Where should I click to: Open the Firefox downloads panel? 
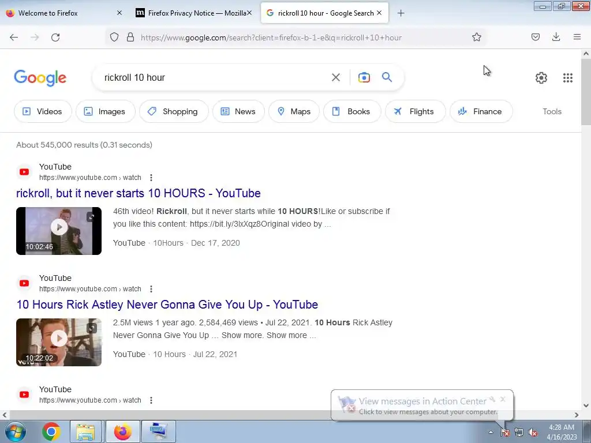point(556,37)
